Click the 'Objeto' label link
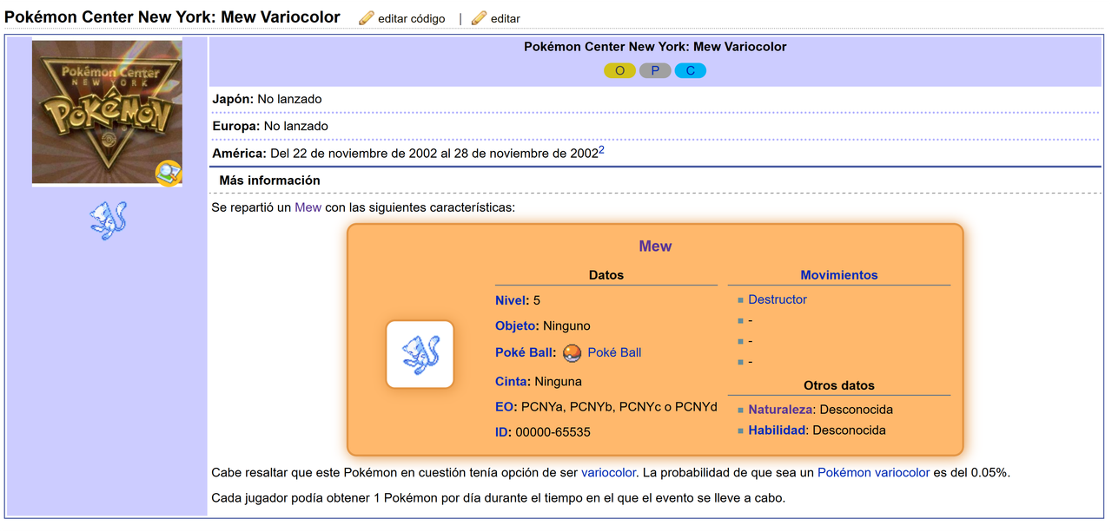This screenshot has height=532, width=1112. coord(517,326)
